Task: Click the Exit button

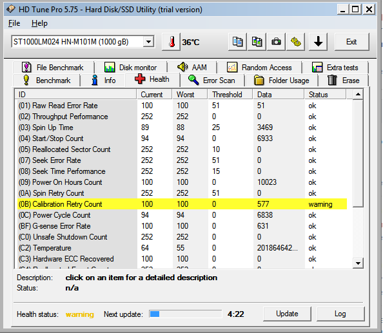Action: [x=351, y=42]
